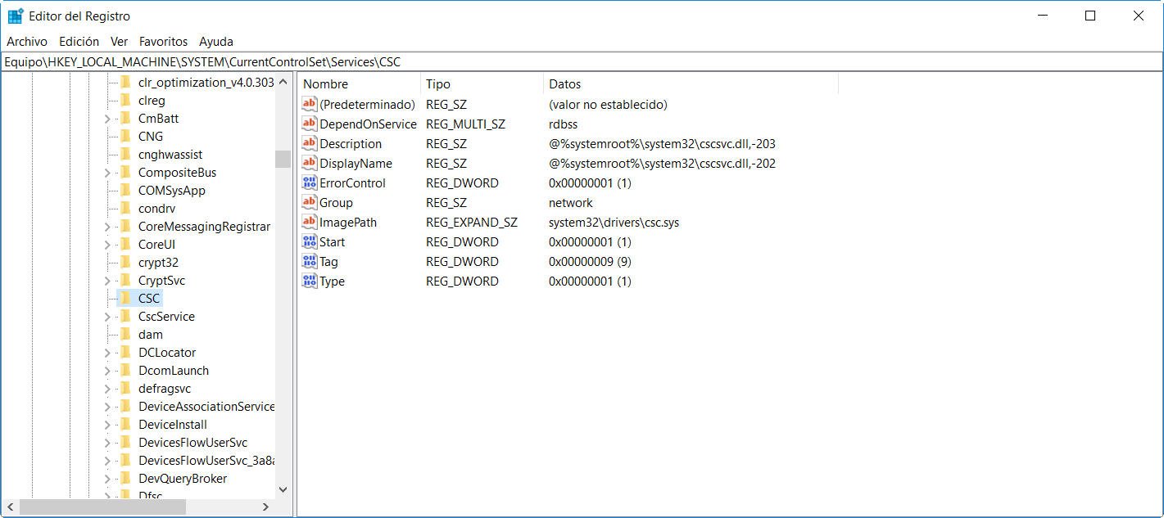Click the 'network' data cell

pos(570,203)
